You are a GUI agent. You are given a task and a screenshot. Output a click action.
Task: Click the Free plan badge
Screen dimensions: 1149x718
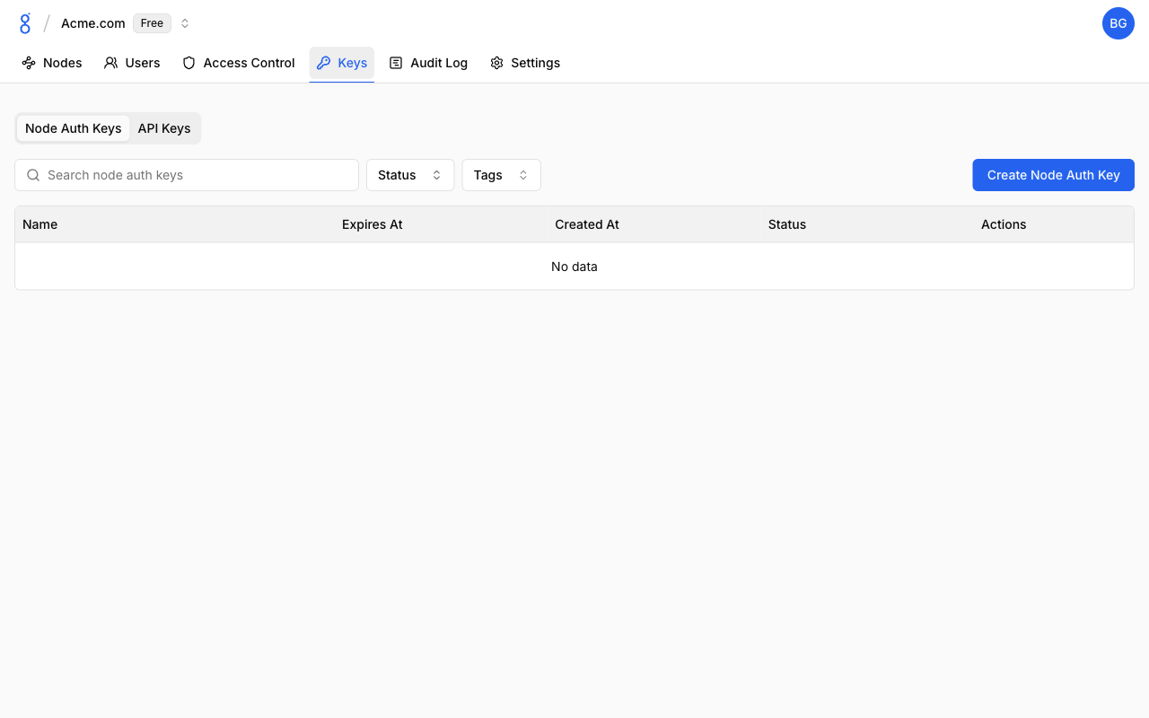pyautogui.click(x=152, y=23)
